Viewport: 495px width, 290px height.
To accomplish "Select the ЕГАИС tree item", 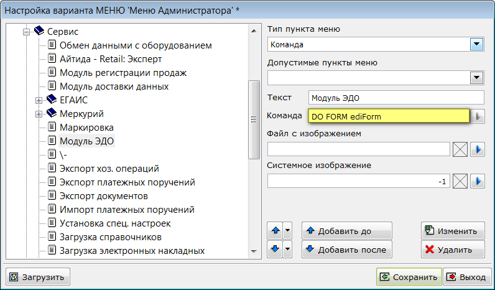I will click(73, 100).
